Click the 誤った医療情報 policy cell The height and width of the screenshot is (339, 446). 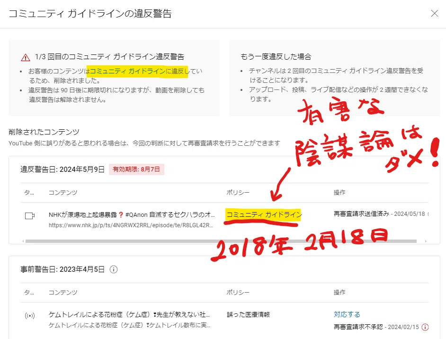248,314
